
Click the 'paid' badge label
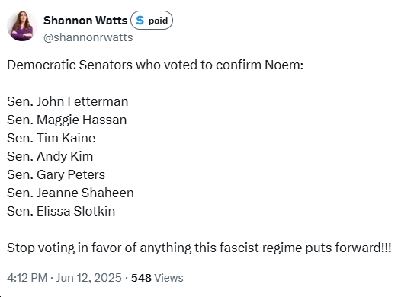(x=158, y=21)
